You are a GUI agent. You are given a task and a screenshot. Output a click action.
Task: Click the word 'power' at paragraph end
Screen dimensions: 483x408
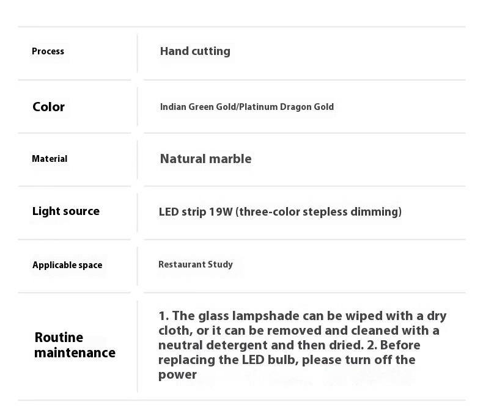[x=177, y=375]
